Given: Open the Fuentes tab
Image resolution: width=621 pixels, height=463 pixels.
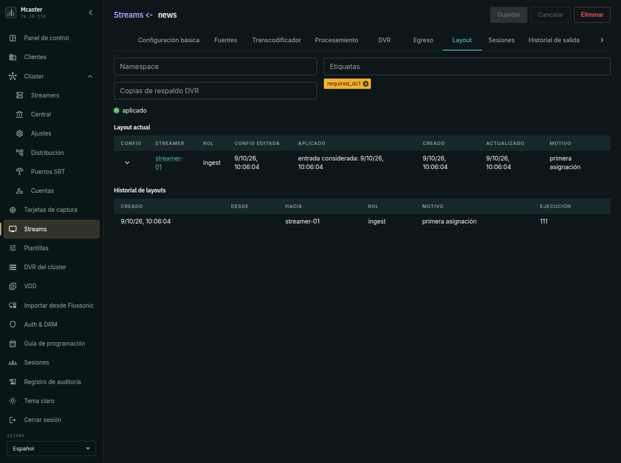Looking at the screenshot, I should [x=226, y=40].
